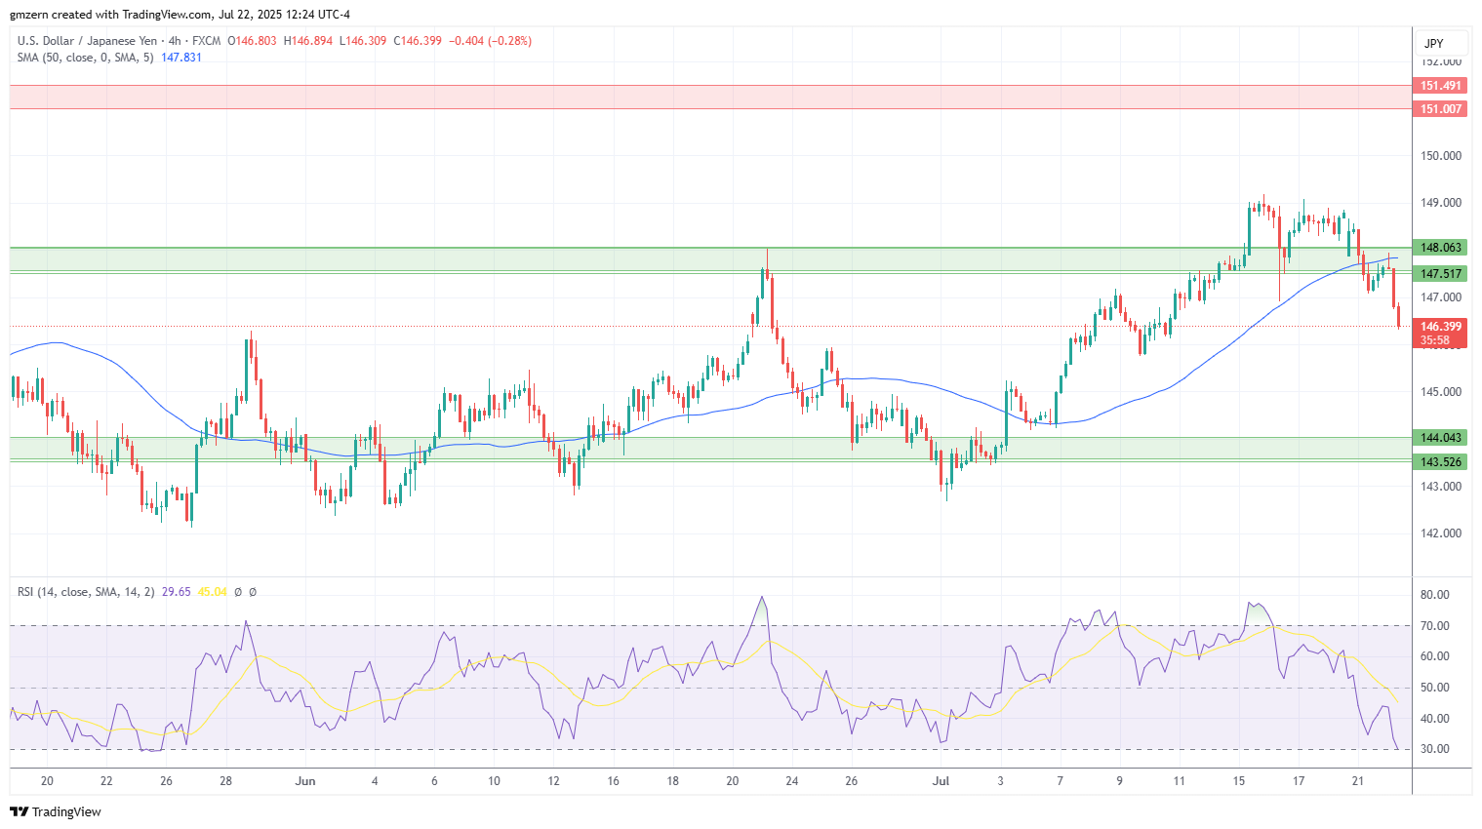This screenshot has width=1482, height=829.
Task: Click the 150.000 price axis label
Action: 1441,156
